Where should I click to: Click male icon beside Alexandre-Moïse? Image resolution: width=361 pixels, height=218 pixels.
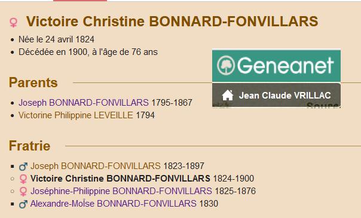pos(23,204)
